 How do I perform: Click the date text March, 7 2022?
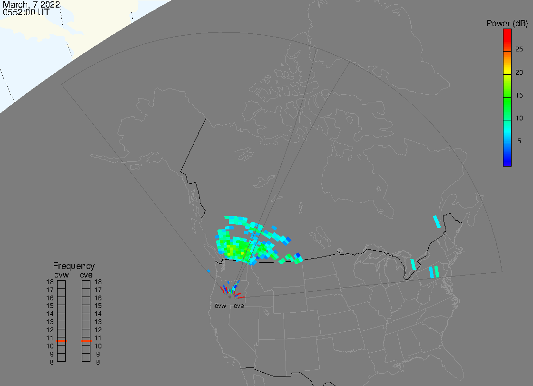coord(31,4)
